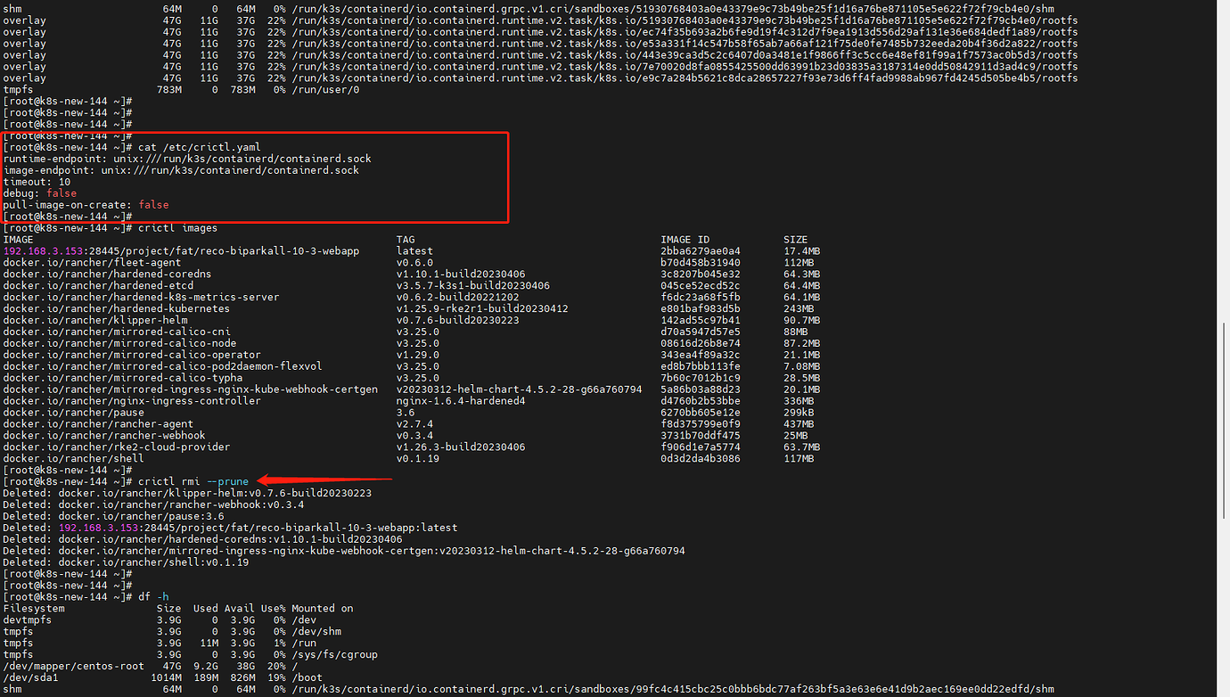Click the 'df -h' command at bottom

point(153,597)
